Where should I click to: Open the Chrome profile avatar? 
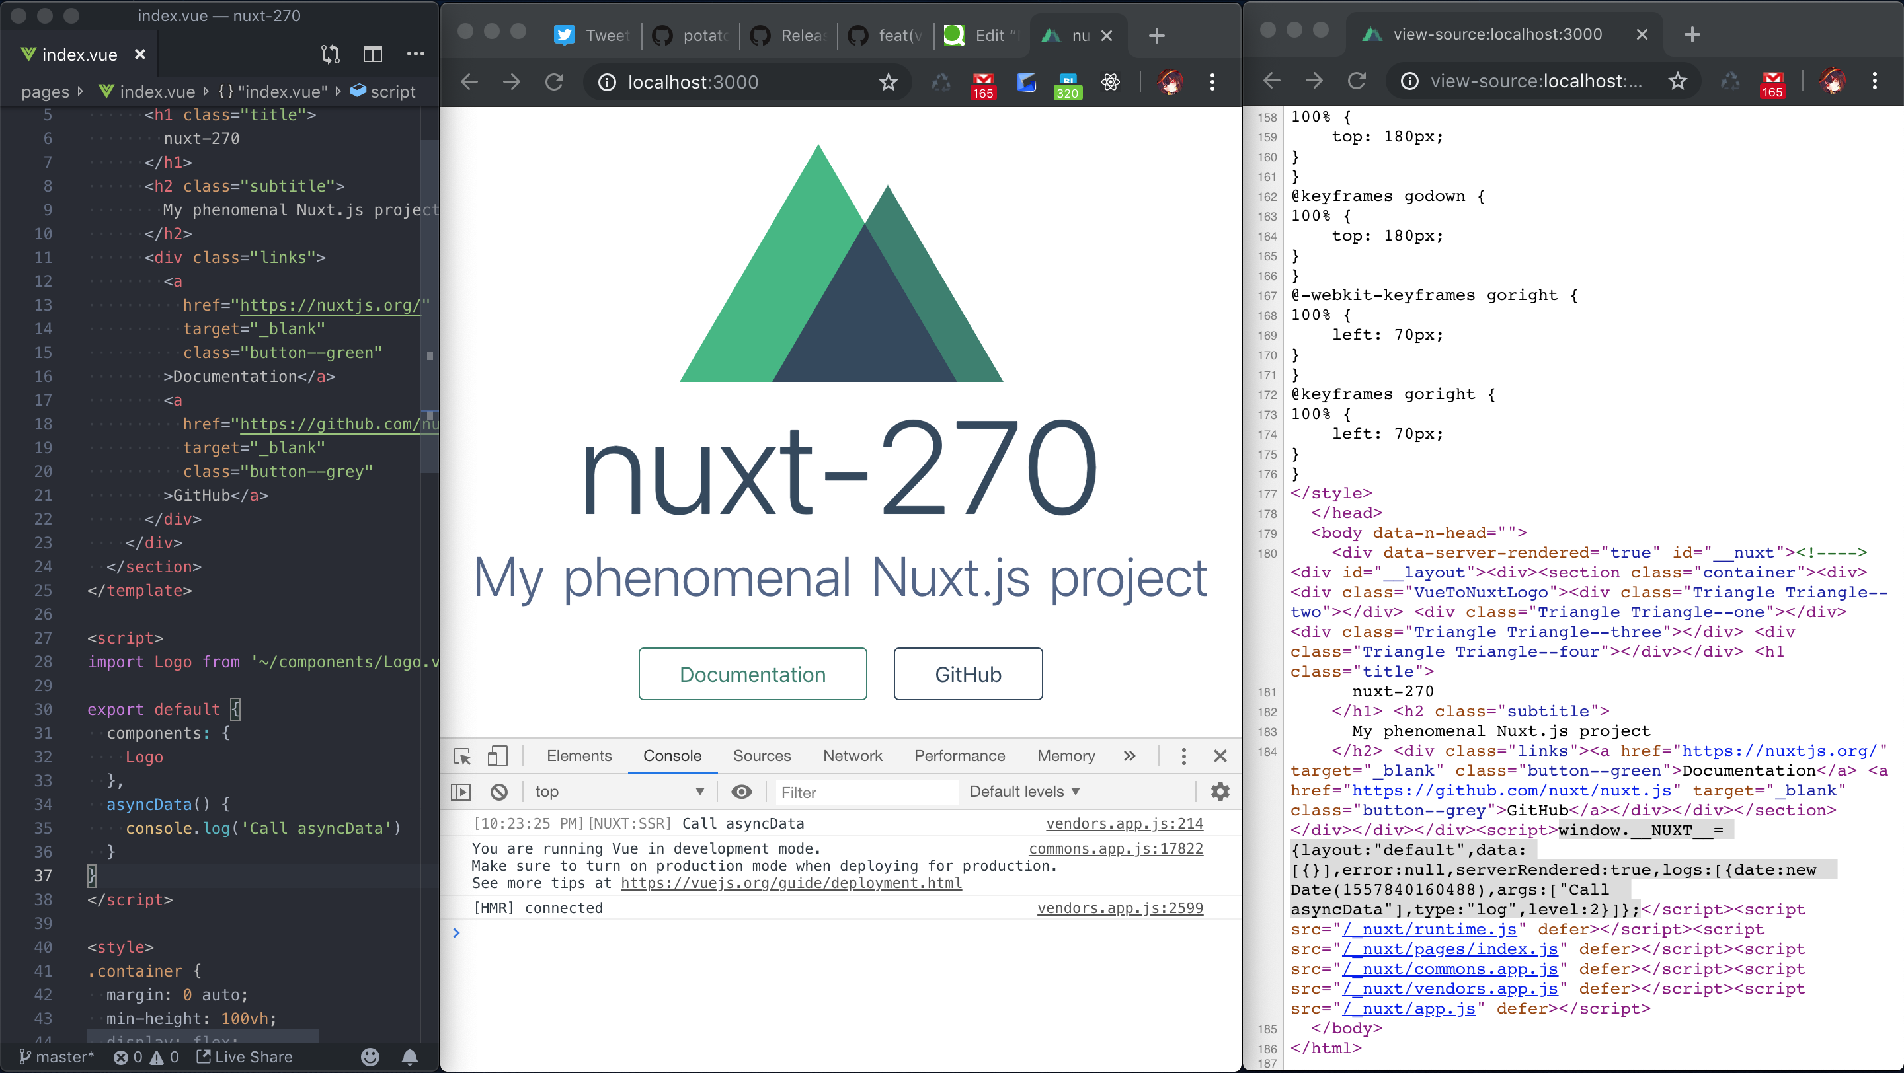pos(1170,83)
